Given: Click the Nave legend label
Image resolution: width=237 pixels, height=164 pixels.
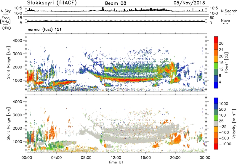Looking at the screenshot, I should coord(225,20).
